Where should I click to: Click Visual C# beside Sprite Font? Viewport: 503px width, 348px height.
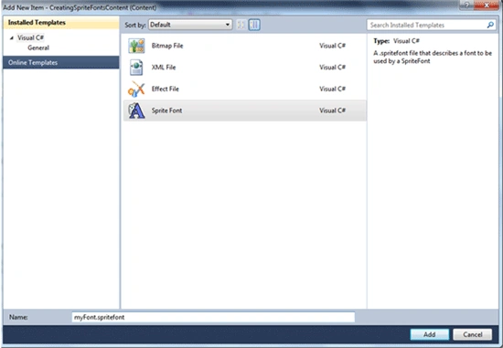coord(332,111)
